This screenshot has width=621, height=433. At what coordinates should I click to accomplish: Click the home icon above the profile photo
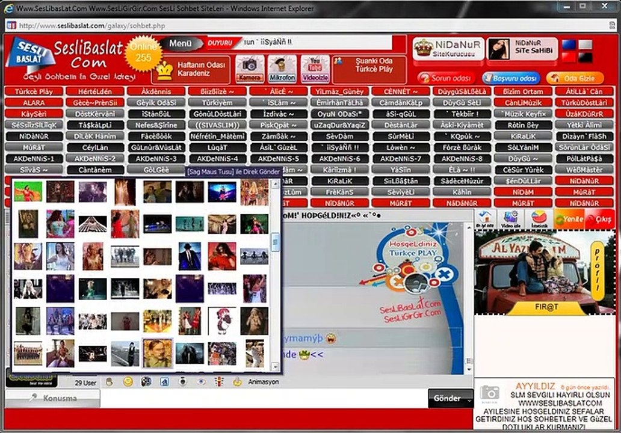(x=485, y=218)
